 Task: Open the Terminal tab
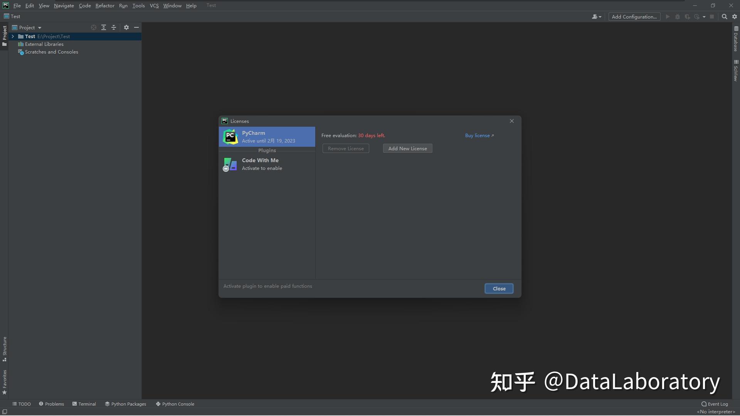point(87,404)
